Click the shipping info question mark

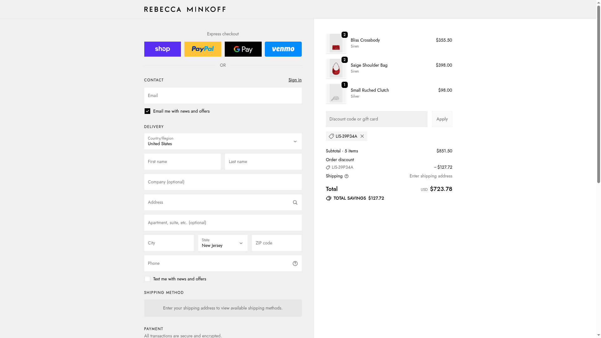coord(346,176)
